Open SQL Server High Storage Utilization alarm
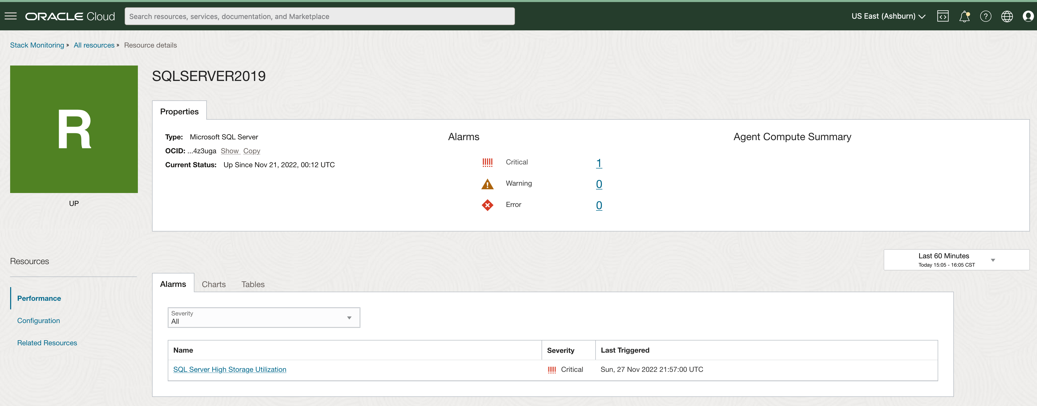Image resolution: width=1037 pixels, height=406 pixels. point(229,369)
